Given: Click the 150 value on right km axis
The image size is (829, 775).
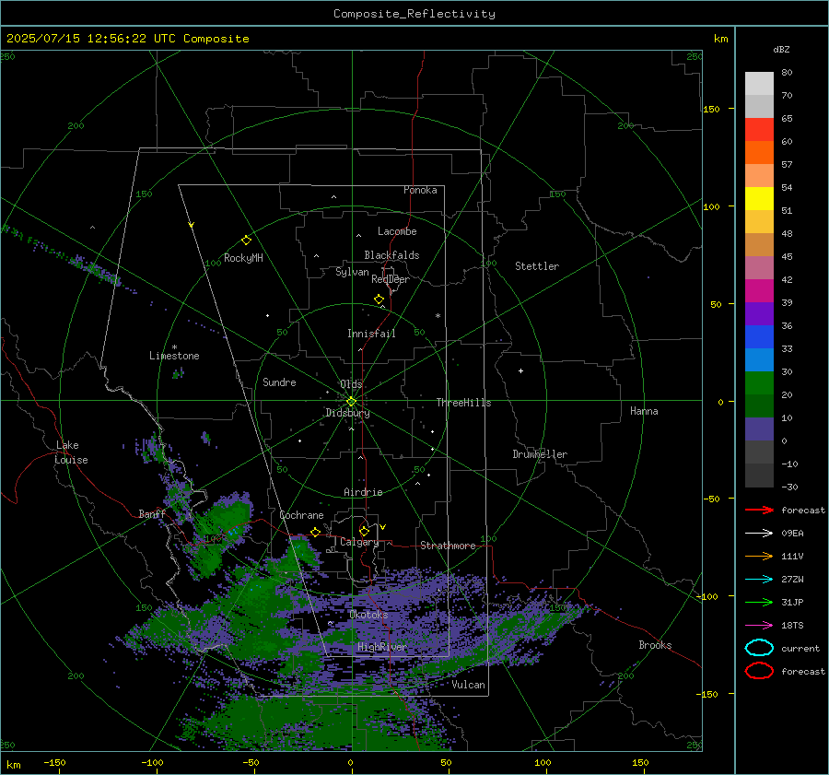Looking at the screenshot, I should (x=712, y=109).
